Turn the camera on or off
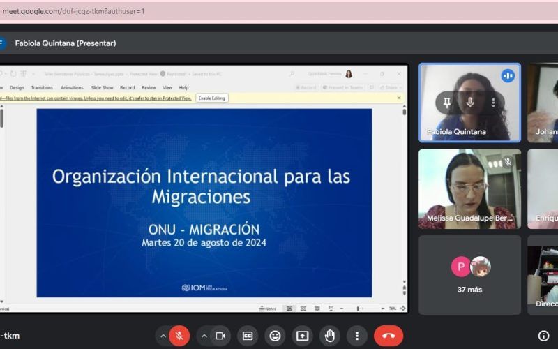 220,336
